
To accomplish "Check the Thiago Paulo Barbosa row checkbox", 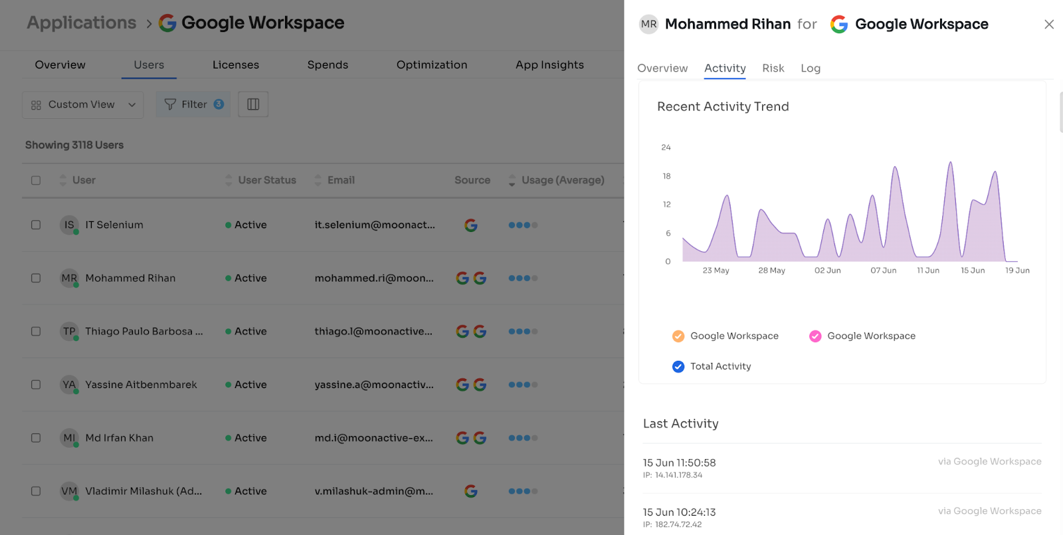I will [36, 332].
